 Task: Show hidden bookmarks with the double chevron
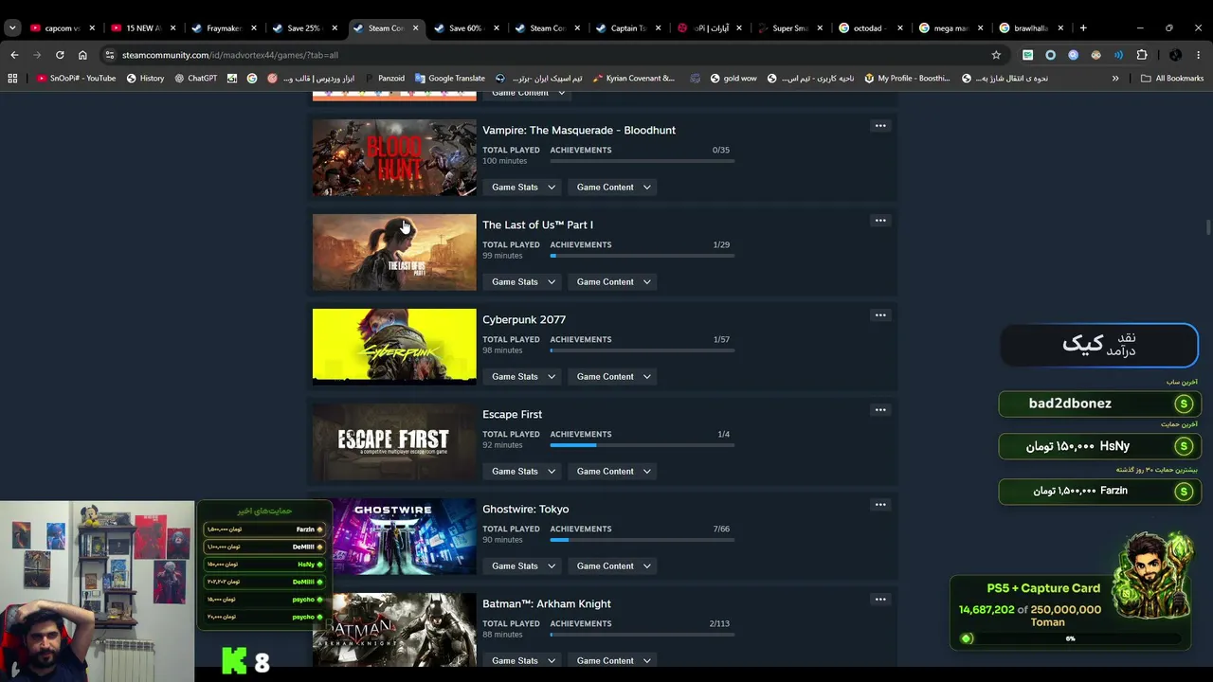coord(1115,79)
